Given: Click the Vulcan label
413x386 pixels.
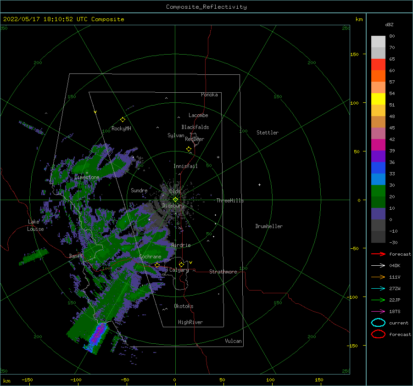Looking at the screenshot, I should [x=234, y=341].
